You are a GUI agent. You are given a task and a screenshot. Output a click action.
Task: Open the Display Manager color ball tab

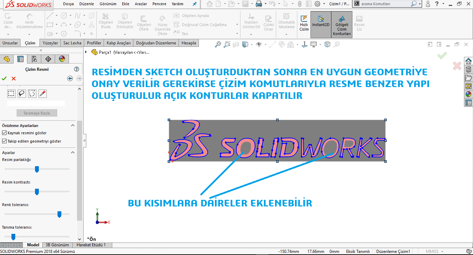tap(62, 59)
